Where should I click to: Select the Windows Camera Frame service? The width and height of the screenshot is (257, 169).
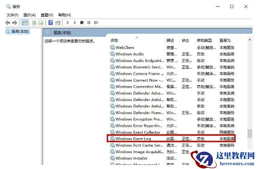tap(172, 73)
